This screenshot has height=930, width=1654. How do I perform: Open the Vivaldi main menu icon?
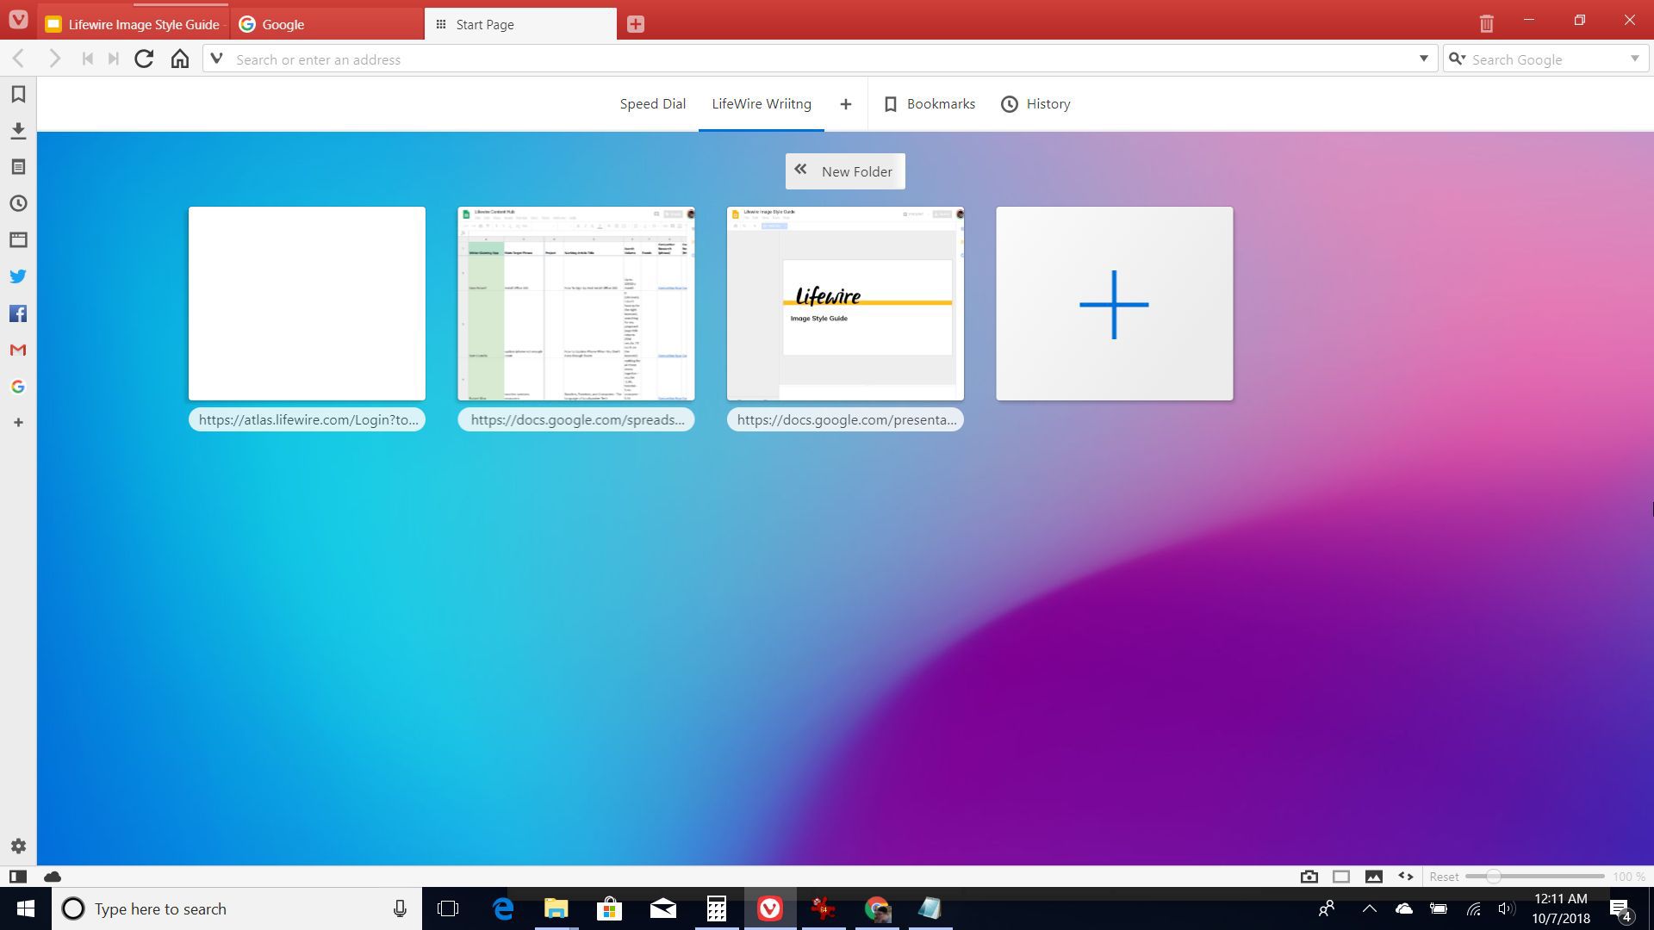[18, 20]
